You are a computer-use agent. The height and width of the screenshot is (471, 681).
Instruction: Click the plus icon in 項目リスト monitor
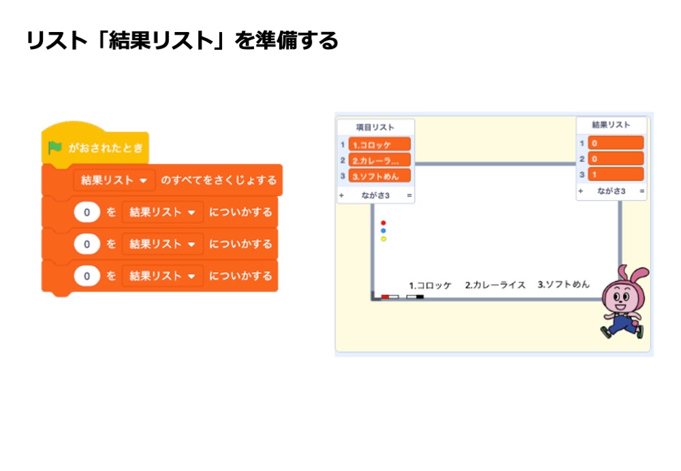[342, 195]
